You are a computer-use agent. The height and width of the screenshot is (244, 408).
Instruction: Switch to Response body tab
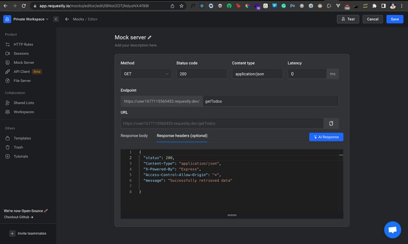click(x=134, y=135)
